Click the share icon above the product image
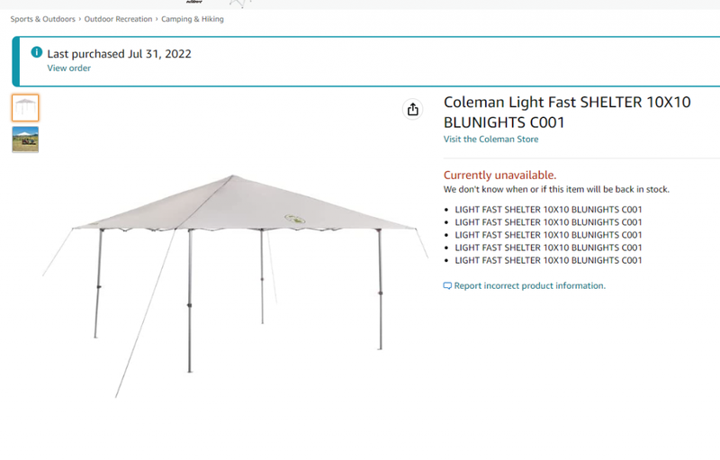The height and width of the screenshot is (460, 720). pos(412,109)
